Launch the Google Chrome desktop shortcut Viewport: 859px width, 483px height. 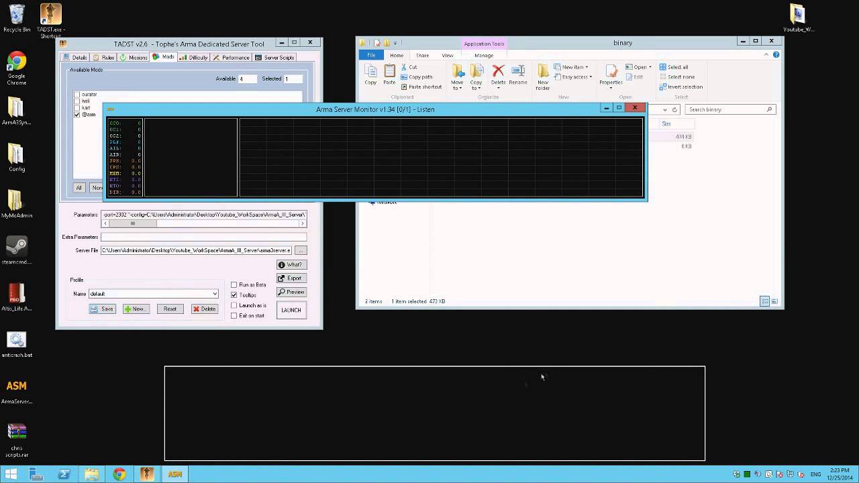[17, 68]
